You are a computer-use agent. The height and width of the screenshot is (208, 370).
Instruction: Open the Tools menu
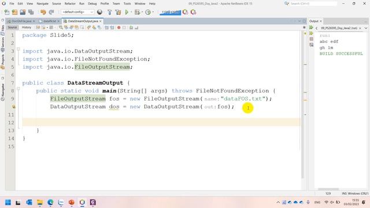coord(127,3)
